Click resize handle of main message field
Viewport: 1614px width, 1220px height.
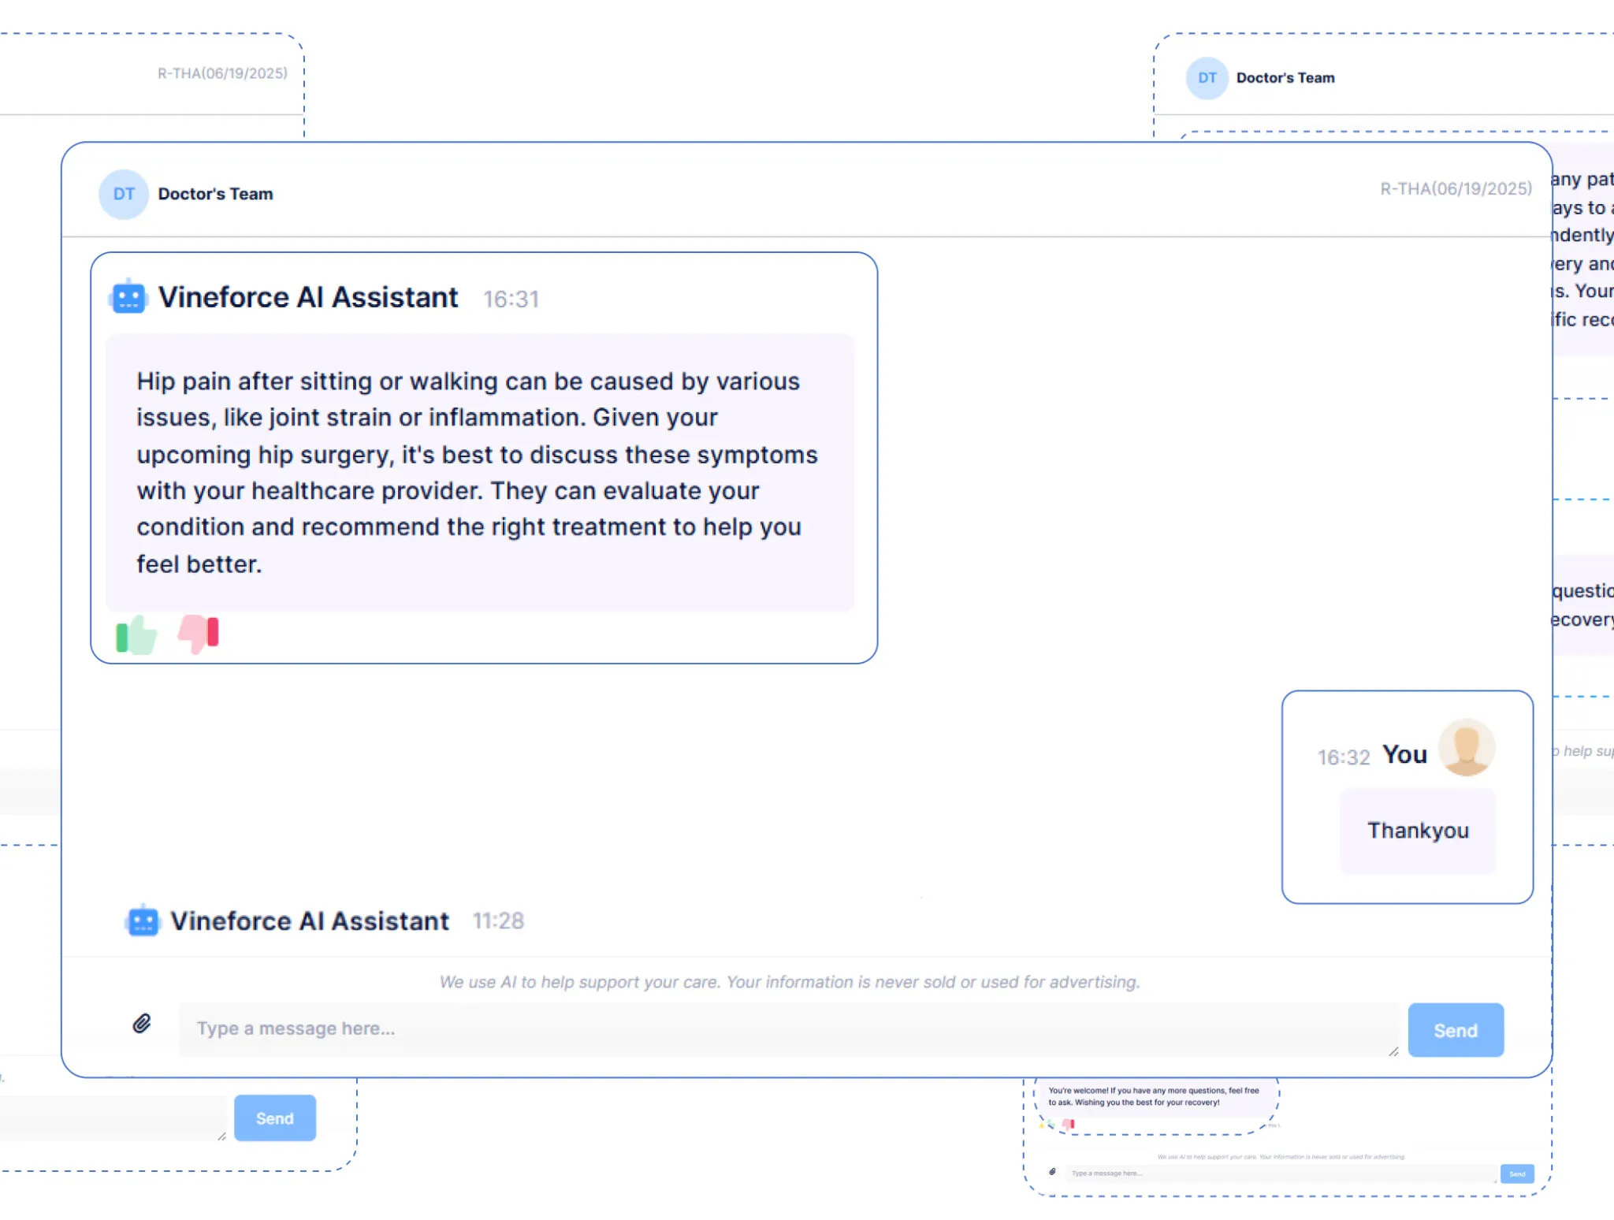pos(1393,1051)
